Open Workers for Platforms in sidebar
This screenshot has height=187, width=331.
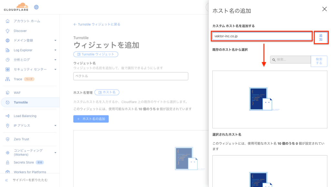[30, 172]
